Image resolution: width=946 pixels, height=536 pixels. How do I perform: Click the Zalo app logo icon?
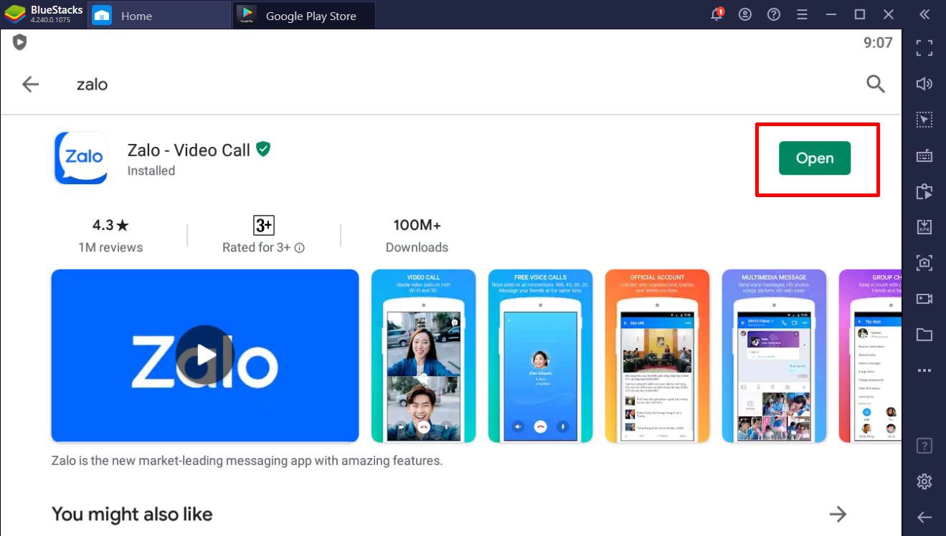[x=81, y=158]
